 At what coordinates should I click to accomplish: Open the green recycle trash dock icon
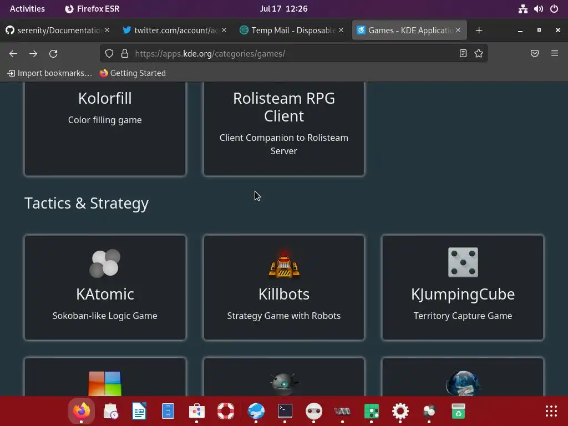458,411
